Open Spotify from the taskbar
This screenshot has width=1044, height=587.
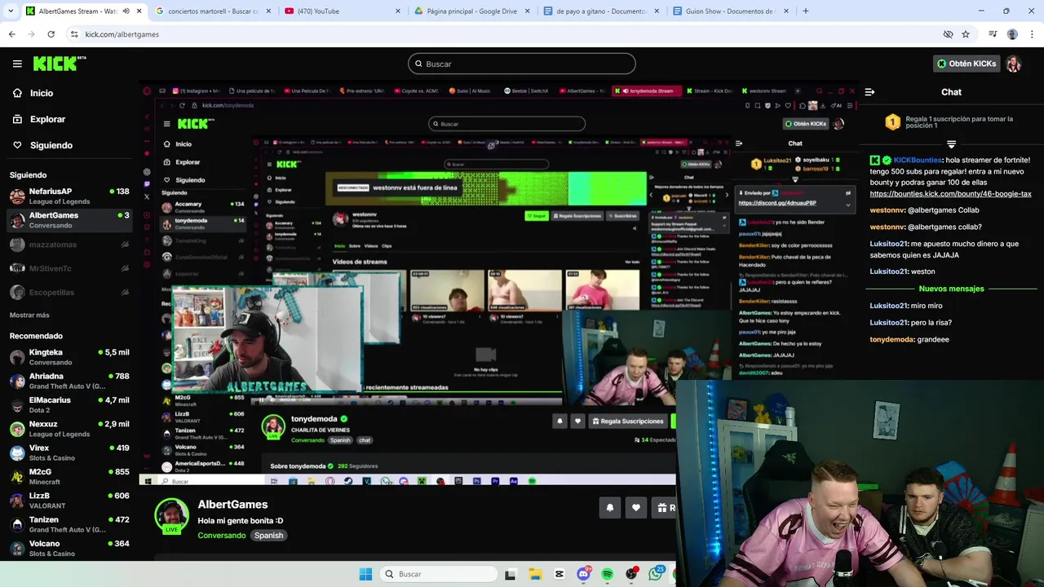pos(608,574)
